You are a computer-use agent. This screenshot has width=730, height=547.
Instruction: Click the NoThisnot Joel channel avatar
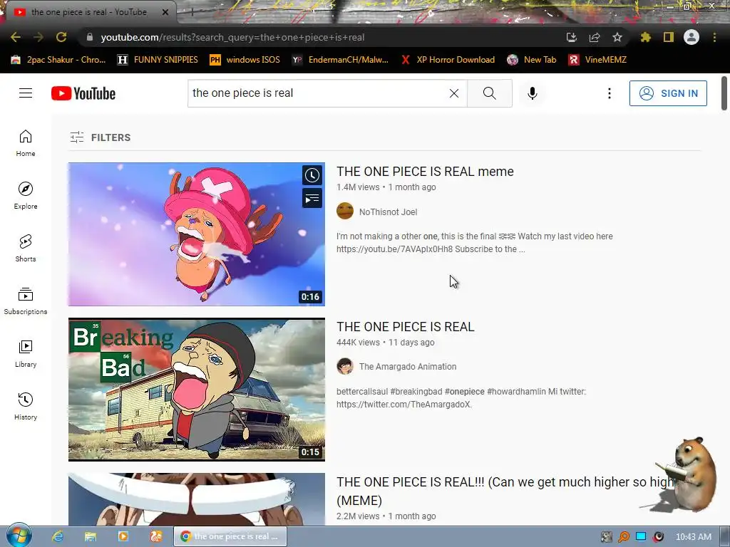[x=345, y=211]
